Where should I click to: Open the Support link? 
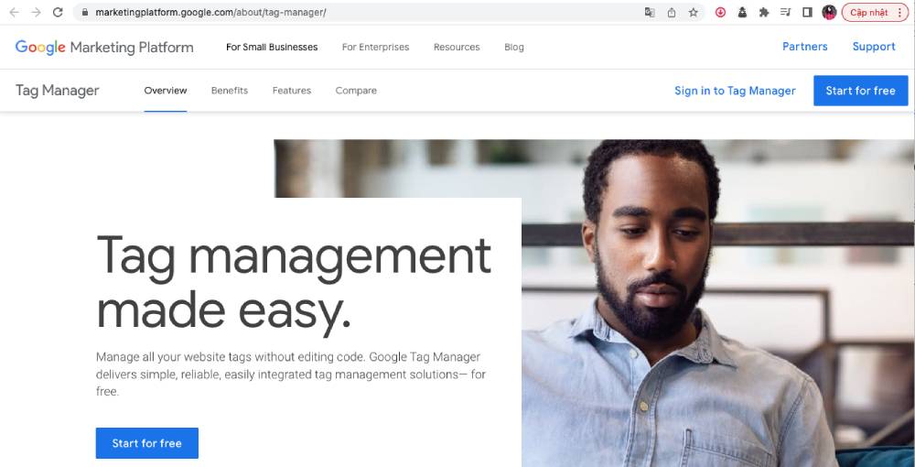tap(874, 47)
